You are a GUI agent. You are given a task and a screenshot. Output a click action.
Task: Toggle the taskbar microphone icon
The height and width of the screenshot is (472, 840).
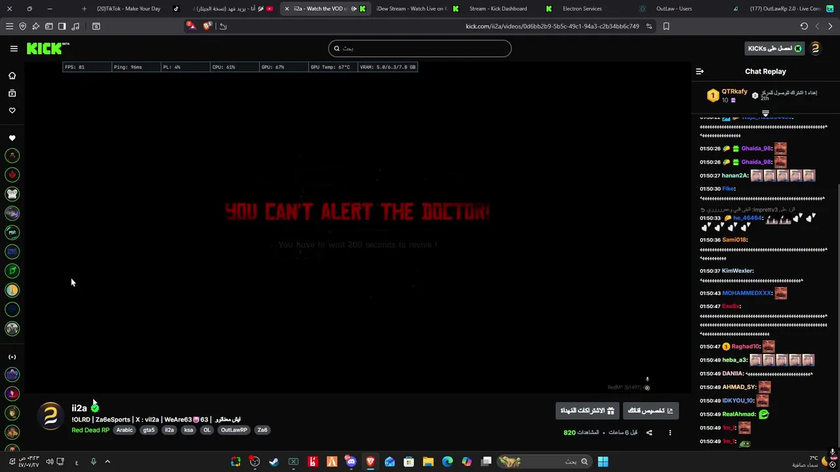(93, 462)
